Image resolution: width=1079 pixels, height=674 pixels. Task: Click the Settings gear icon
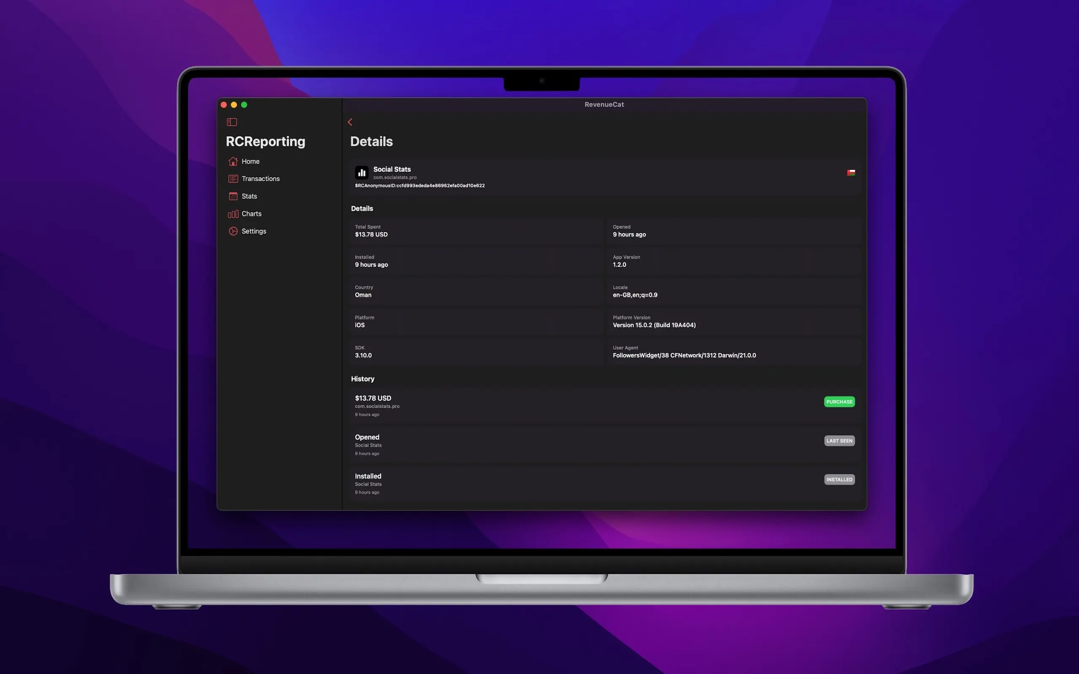coord(233,231)
